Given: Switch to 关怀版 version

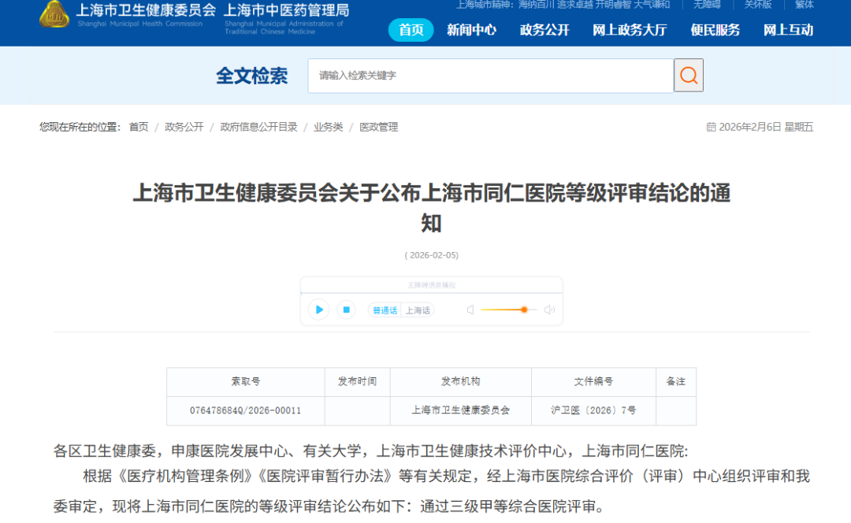Looking at the screenshot, I should pyautogui.click(x=758, y=5).
